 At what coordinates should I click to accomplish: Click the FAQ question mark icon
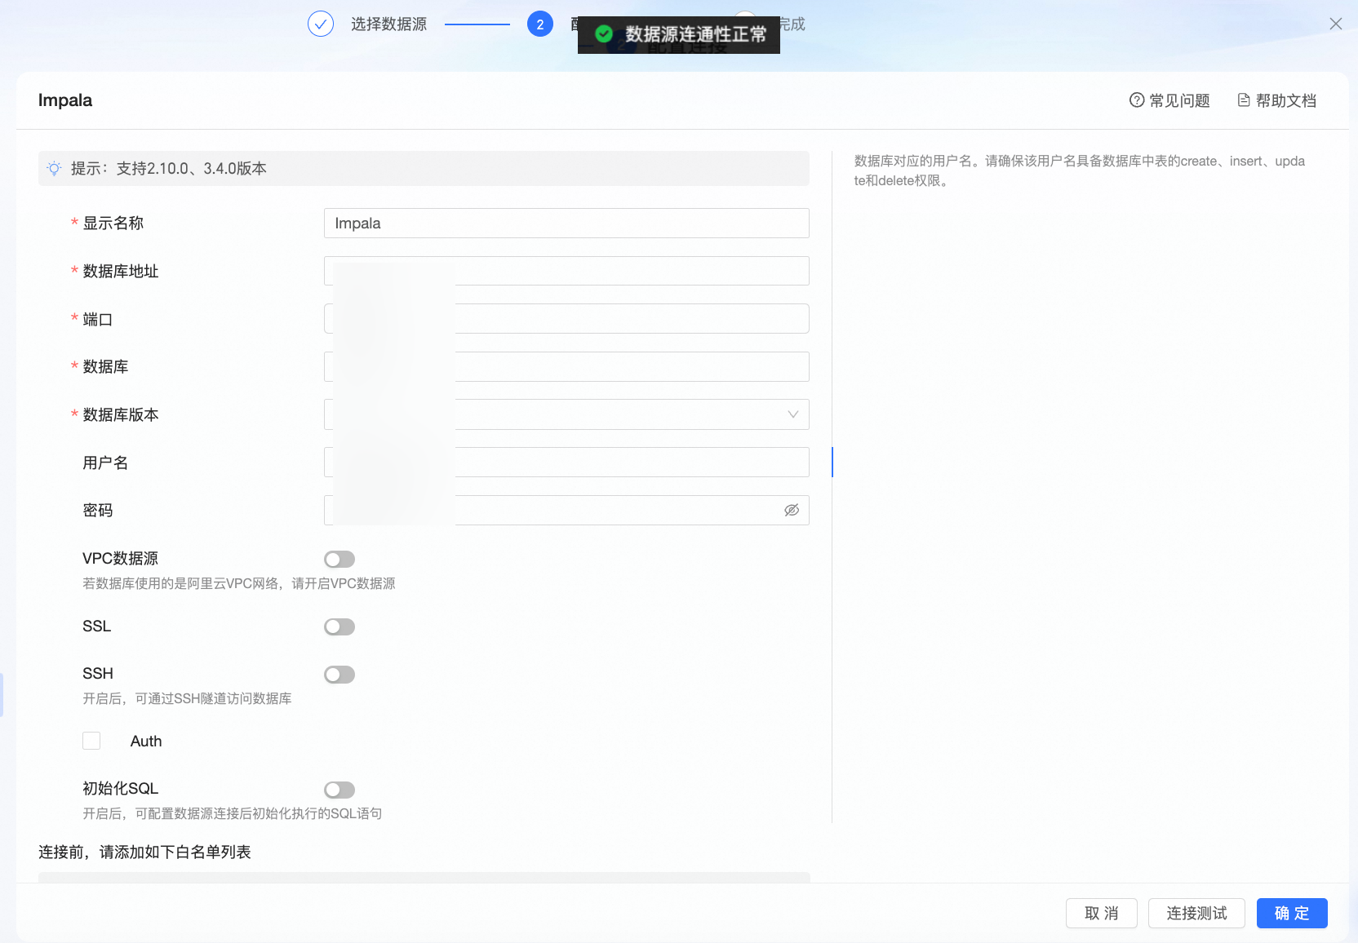coord(1137,100)
